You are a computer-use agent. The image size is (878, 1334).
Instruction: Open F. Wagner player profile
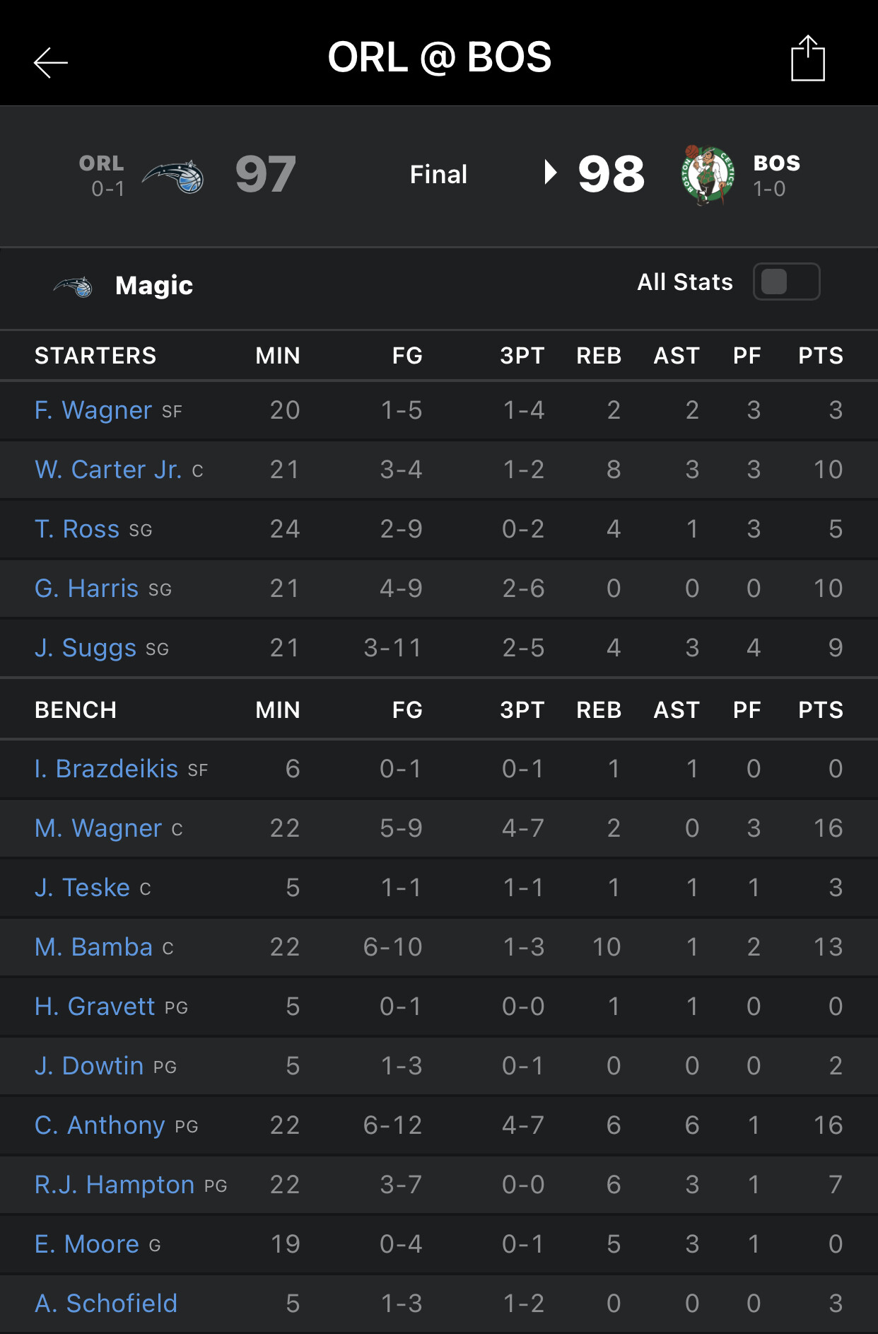coord(93,410)
